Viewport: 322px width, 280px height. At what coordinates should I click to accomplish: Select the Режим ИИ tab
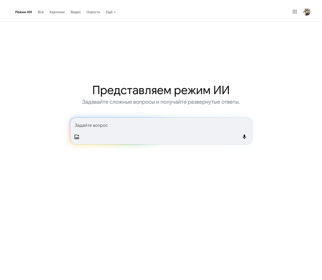(x=24, y=12)
